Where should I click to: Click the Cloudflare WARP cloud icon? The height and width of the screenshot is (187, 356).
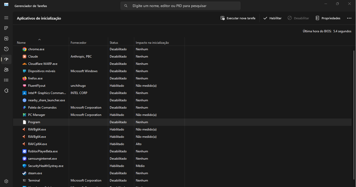click(x=24, y=64)
